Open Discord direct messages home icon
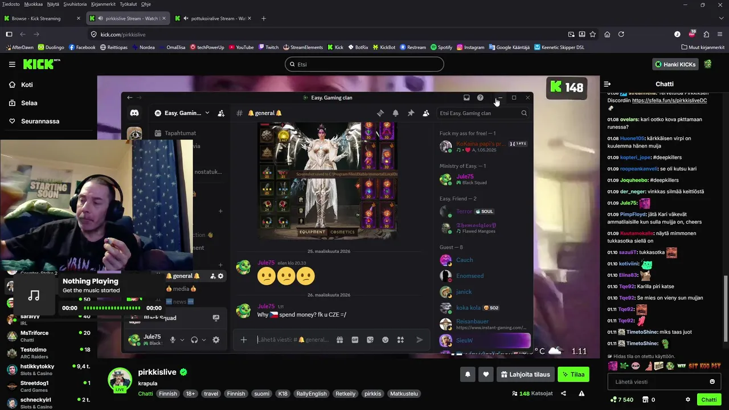 [x=134, y=113]
